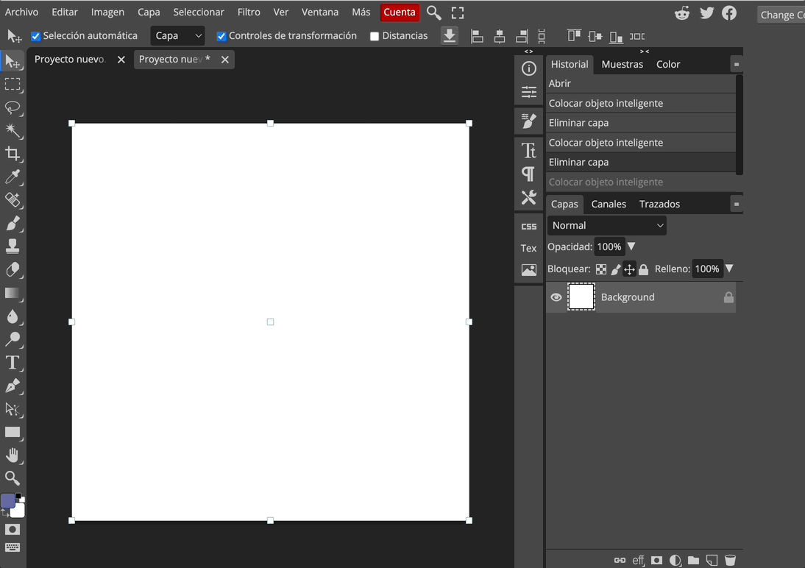Viewport: 805px width, 568px height.
Task: Open the Character panel icon
Action: point(528,149)
